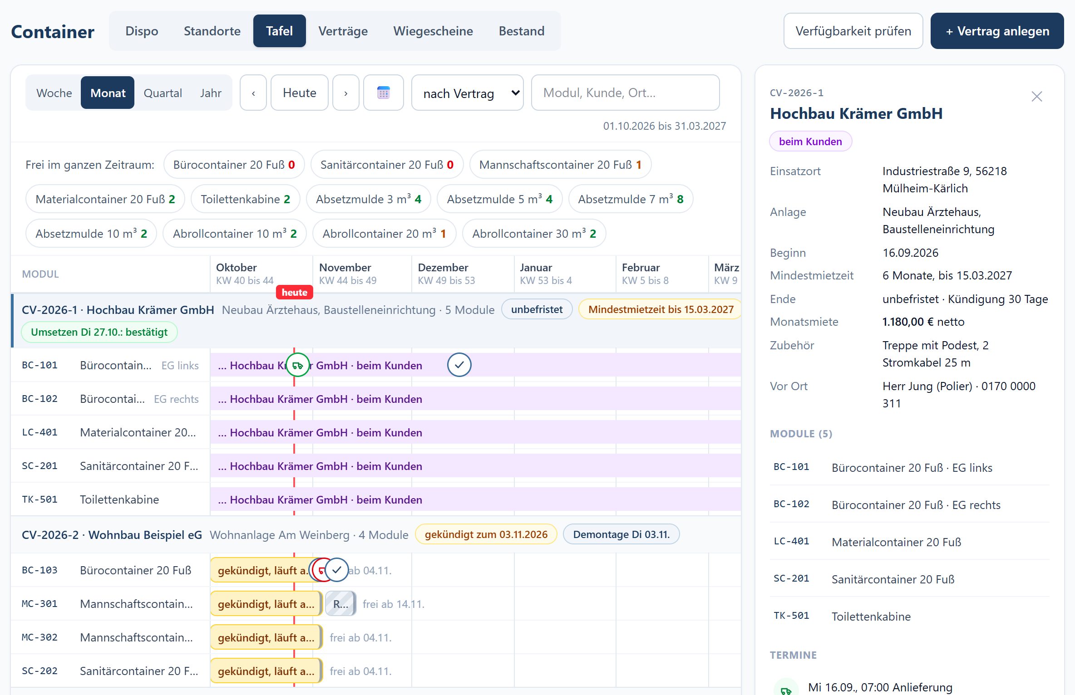The height and width of the screenshot is (695, 1075).
Task: Go to previous period arrow
Action: (x=253, y=93)
